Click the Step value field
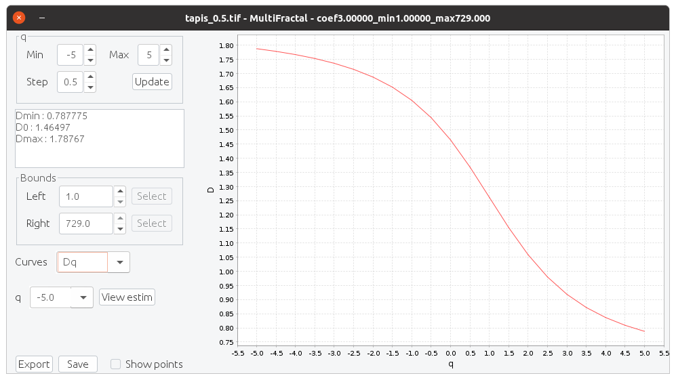 coord(70,82)
